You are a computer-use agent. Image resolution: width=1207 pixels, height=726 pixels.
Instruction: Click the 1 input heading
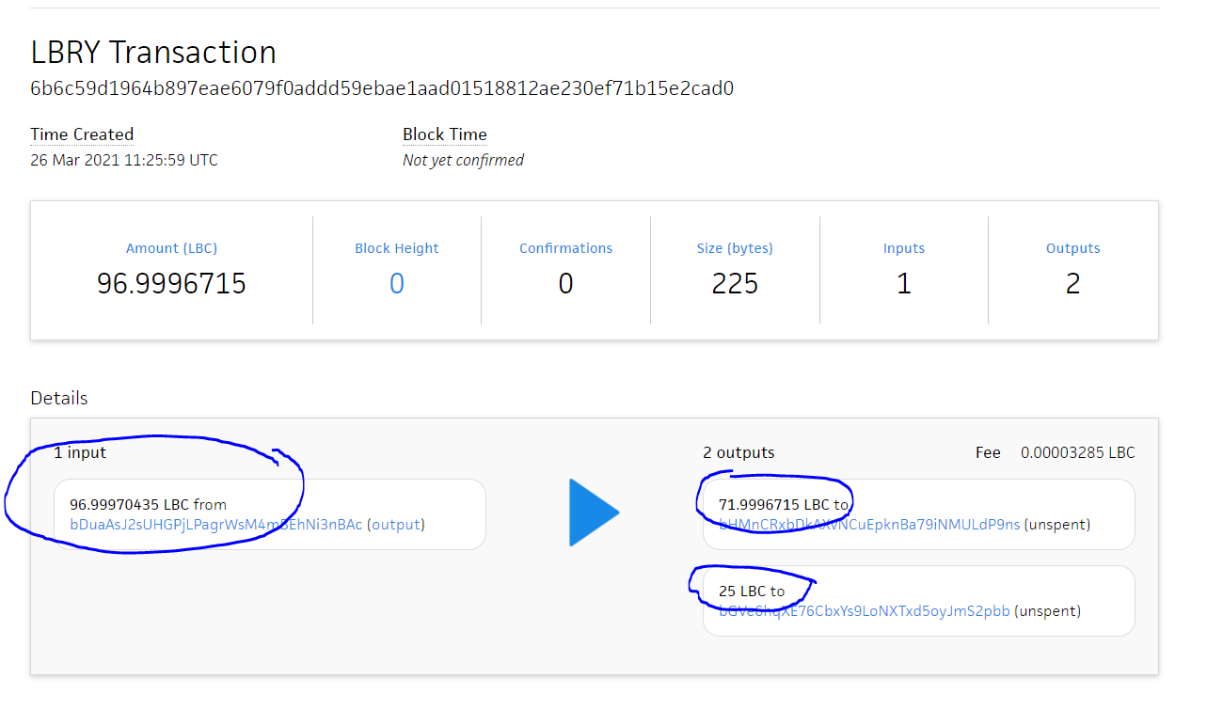(80, 452)
